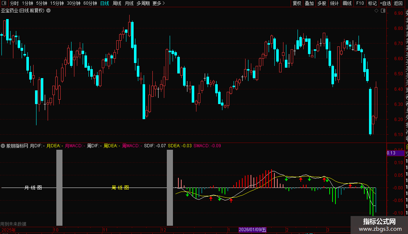Click the SDIF: -0.07 value label
The image size is (408, 234).
click(x=155, y=146)
